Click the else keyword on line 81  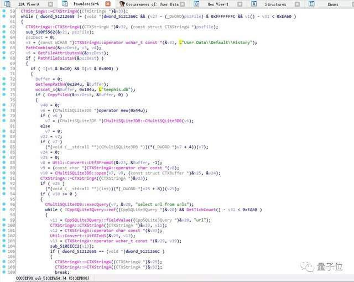(x=45, y=126)
